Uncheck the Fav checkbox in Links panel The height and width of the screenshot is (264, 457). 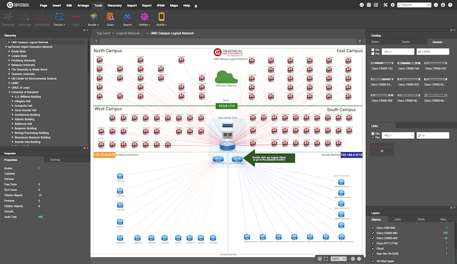tap(373, 137)
